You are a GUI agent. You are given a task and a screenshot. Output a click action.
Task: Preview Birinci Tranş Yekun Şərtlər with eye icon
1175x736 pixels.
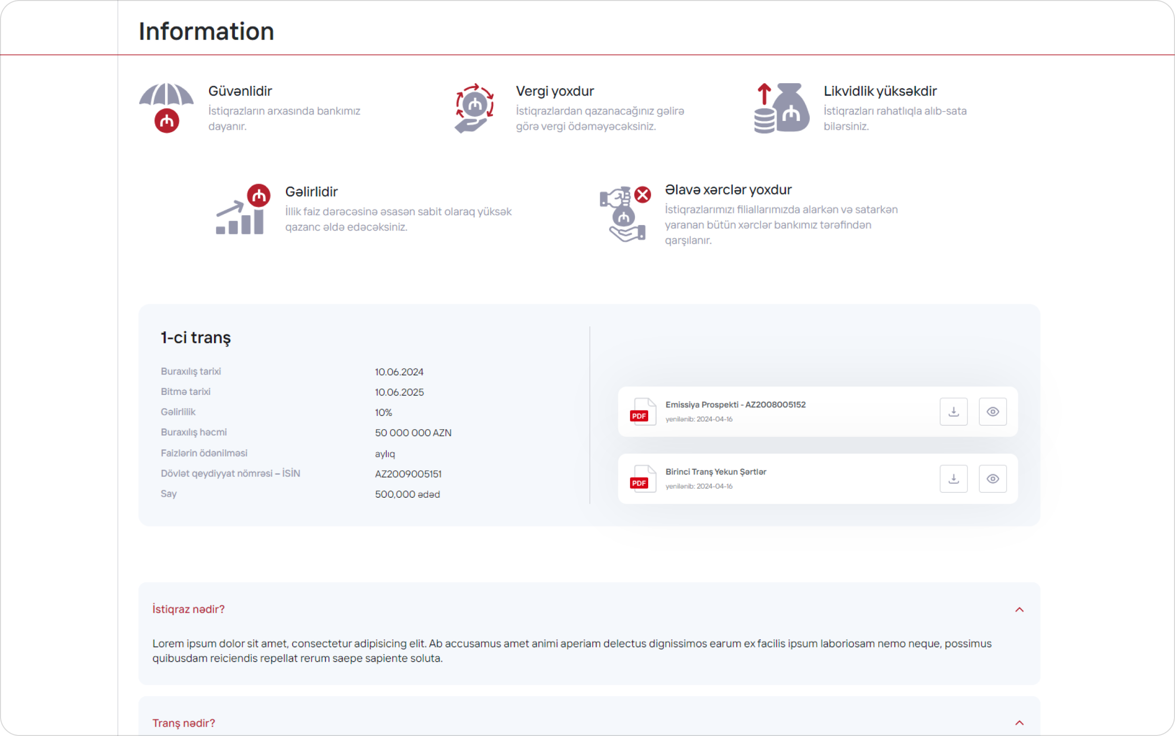coord(992,479)
